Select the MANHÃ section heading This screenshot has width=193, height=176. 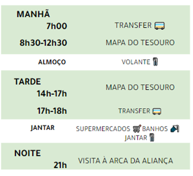click(x=33, y=14)
